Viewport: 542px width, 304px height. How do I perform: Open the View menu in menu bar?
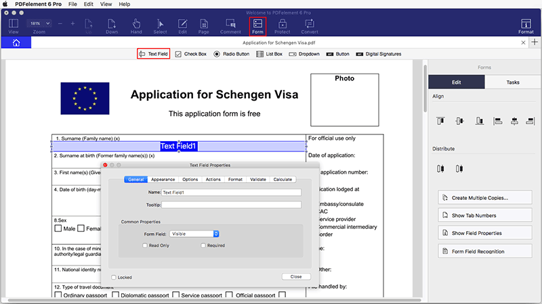click(x=106, y=4)
